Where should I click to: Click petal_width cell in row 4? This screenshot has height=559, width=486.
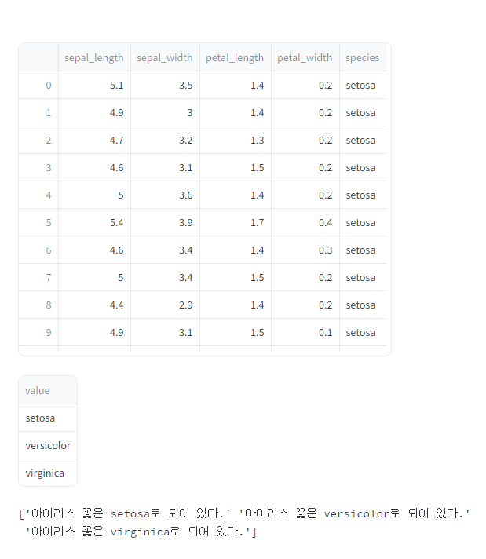(x=305, y=195)
